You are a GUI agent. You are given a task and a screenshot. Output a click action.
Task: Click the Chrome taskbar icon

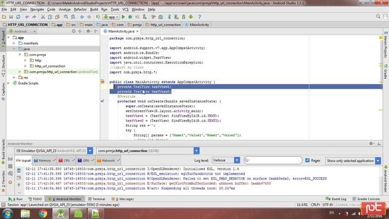tap(43, 214)
